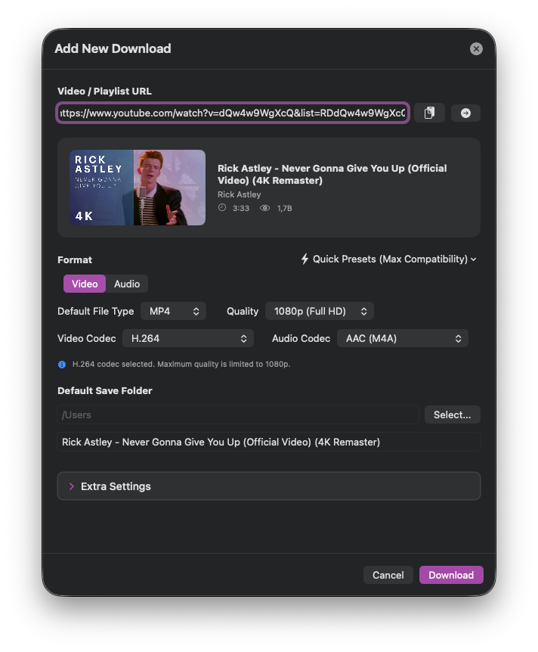Click the paste from clipboard icon
The width and height of the screenshot is (538, 652).
click(x=429, y=113)
